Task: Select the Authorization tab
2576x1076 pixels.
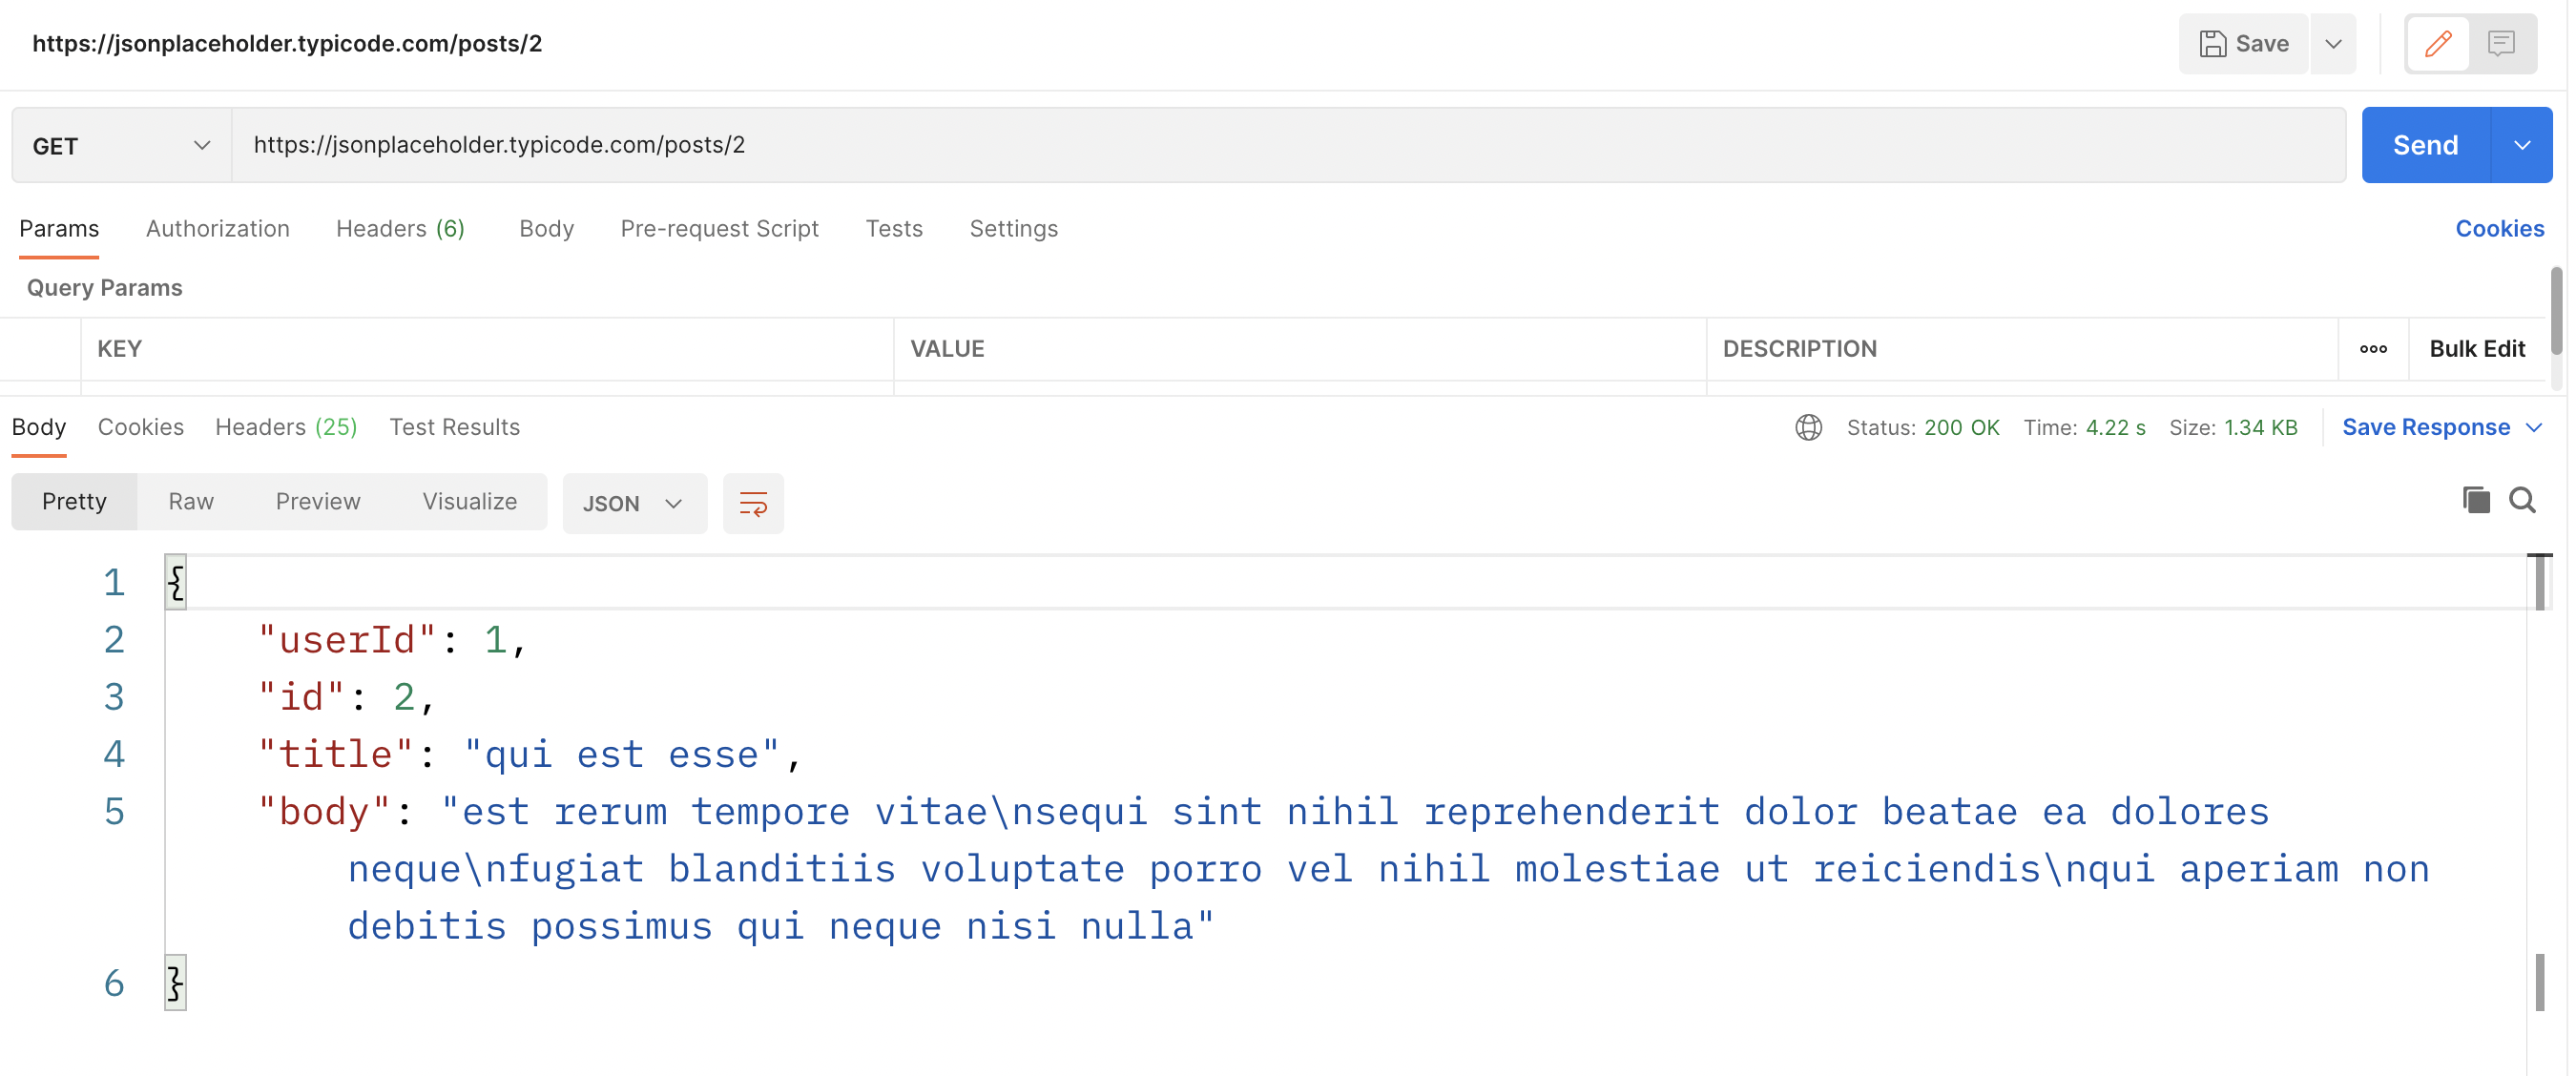Action: (x=217, y=227)
